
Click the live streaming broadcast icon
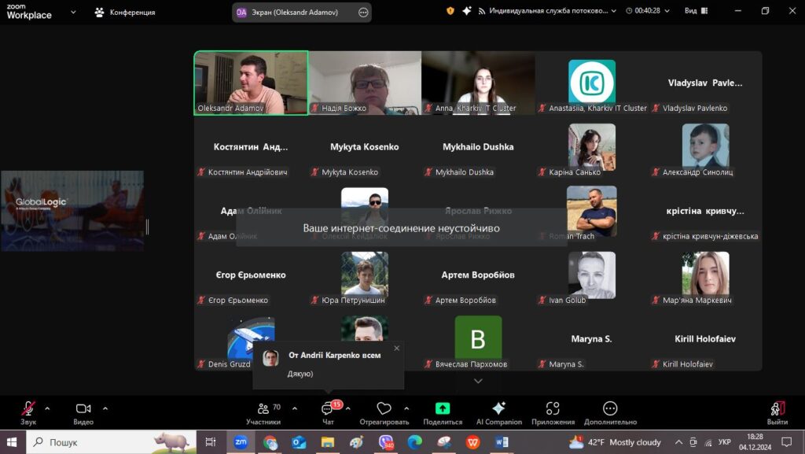pos(482,11)
